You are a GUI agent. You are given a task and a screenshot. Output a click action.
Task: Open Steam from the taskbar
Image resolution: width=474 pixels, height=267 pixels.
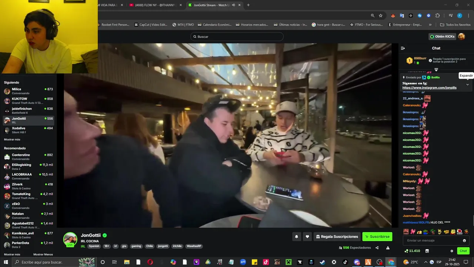coord(322,262)
